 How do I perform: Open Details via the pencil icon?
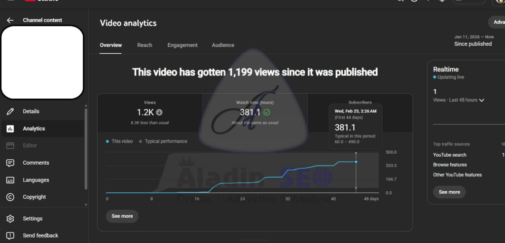coord(10,111)
